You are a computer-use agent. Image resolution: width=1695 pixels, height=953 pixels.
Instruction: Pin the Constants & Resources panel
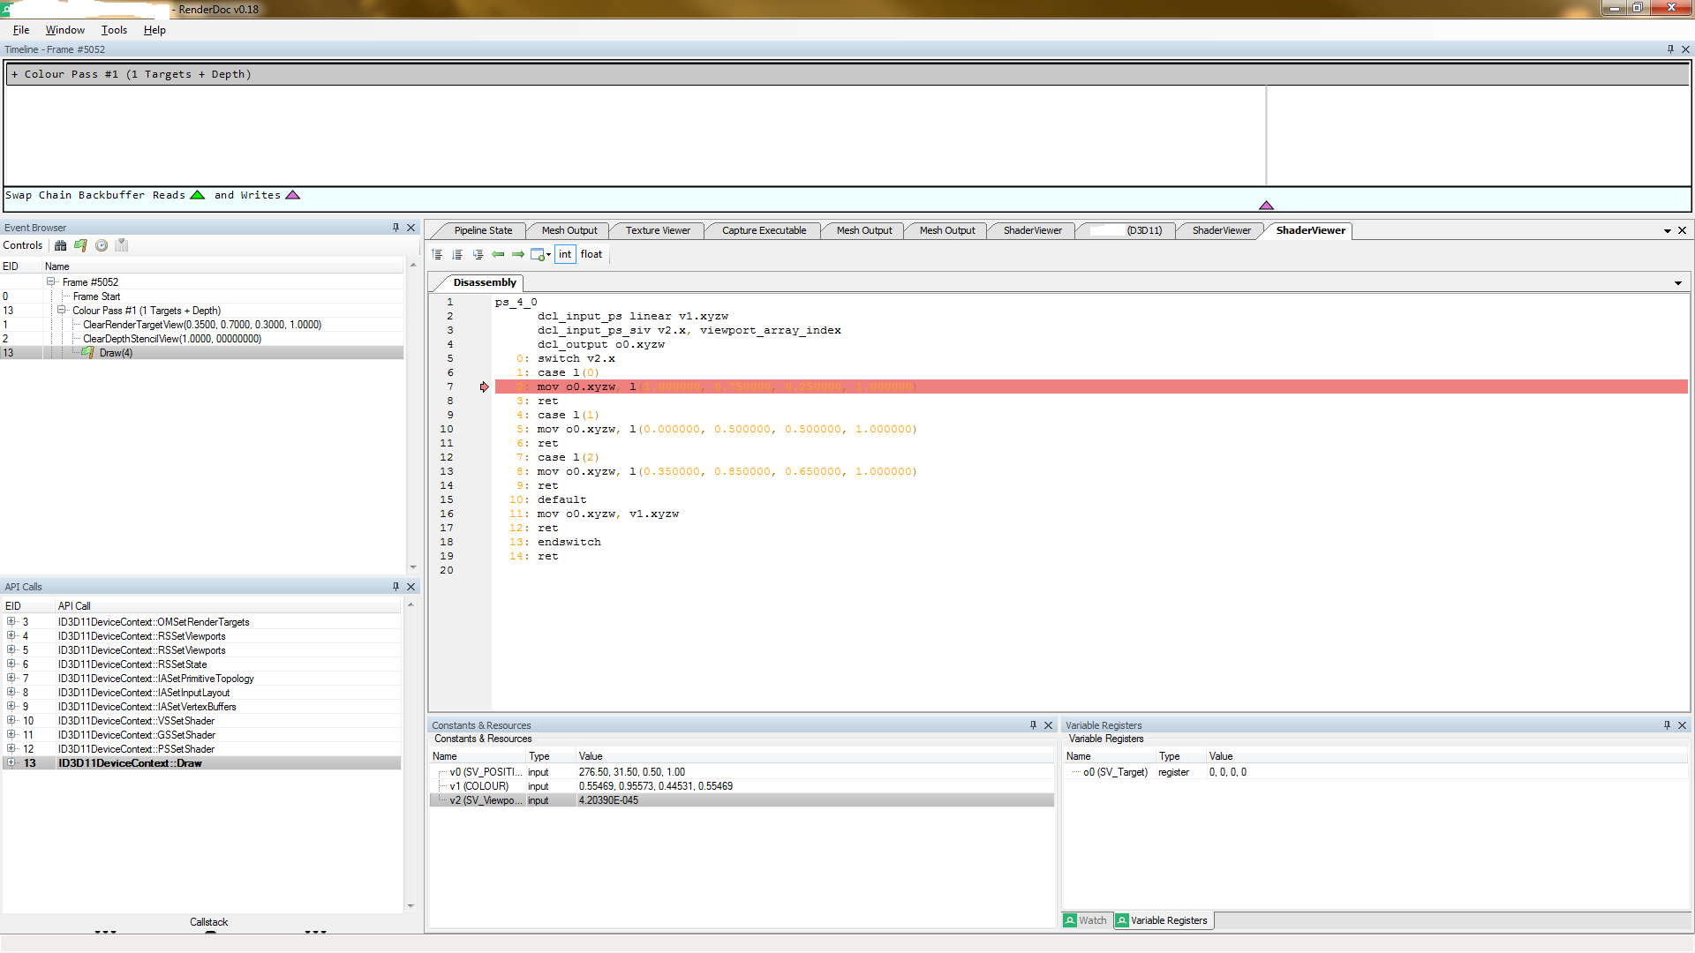(1033, 725)
